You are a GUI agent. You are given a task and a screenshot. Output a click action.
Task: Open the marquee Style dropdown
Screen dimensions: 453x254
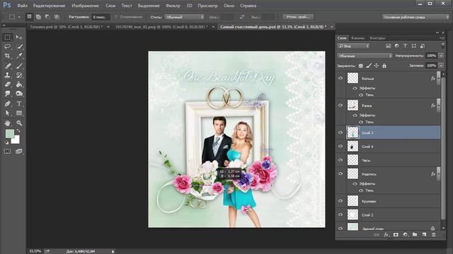point(184,17)
